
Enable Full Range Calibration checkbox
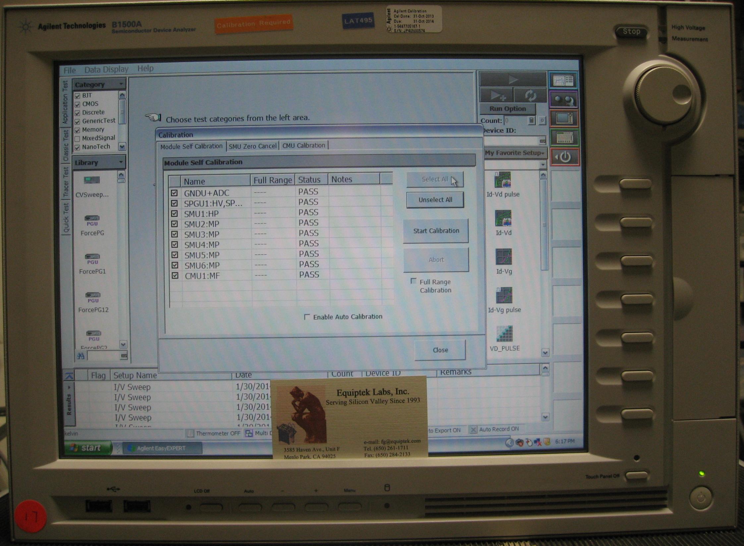point(413,281)
